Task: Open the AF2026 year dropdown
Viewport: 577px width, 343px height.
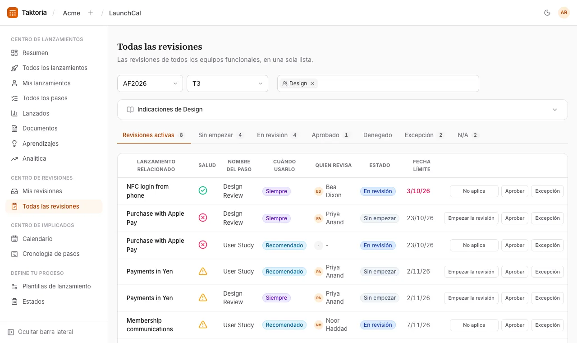Action: [150, 83]
